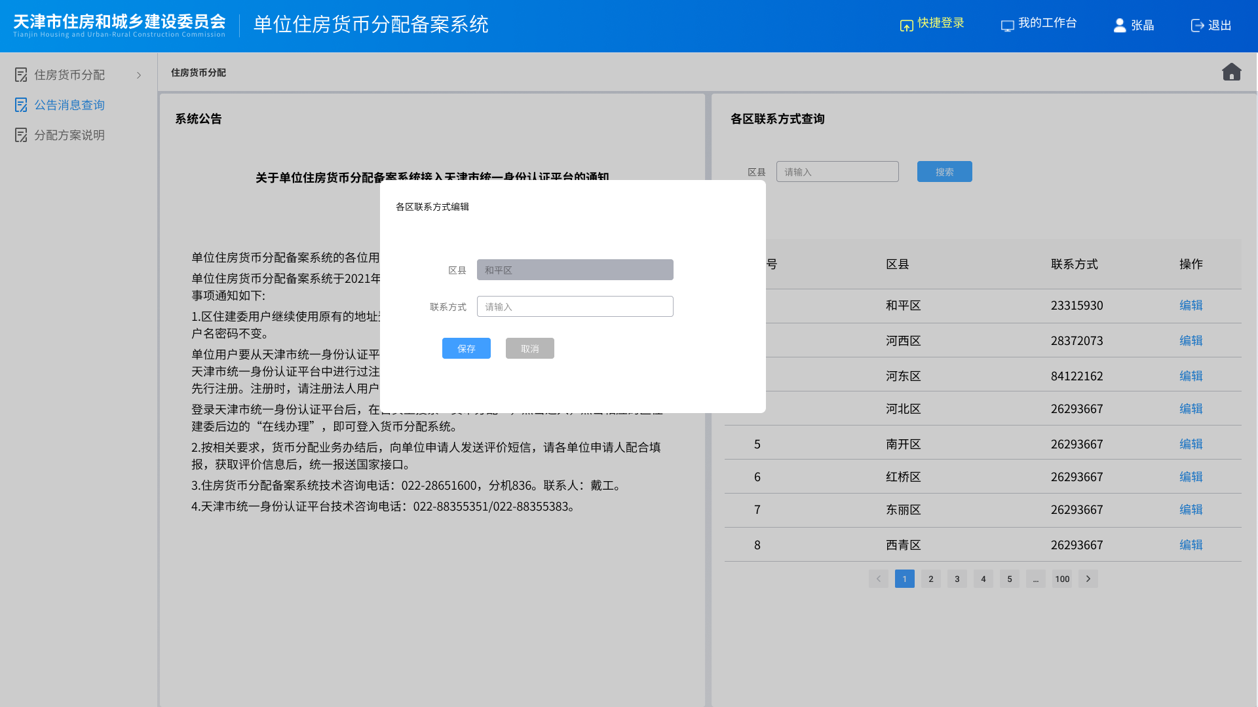Click the 区县 search input field

point(837,172)
